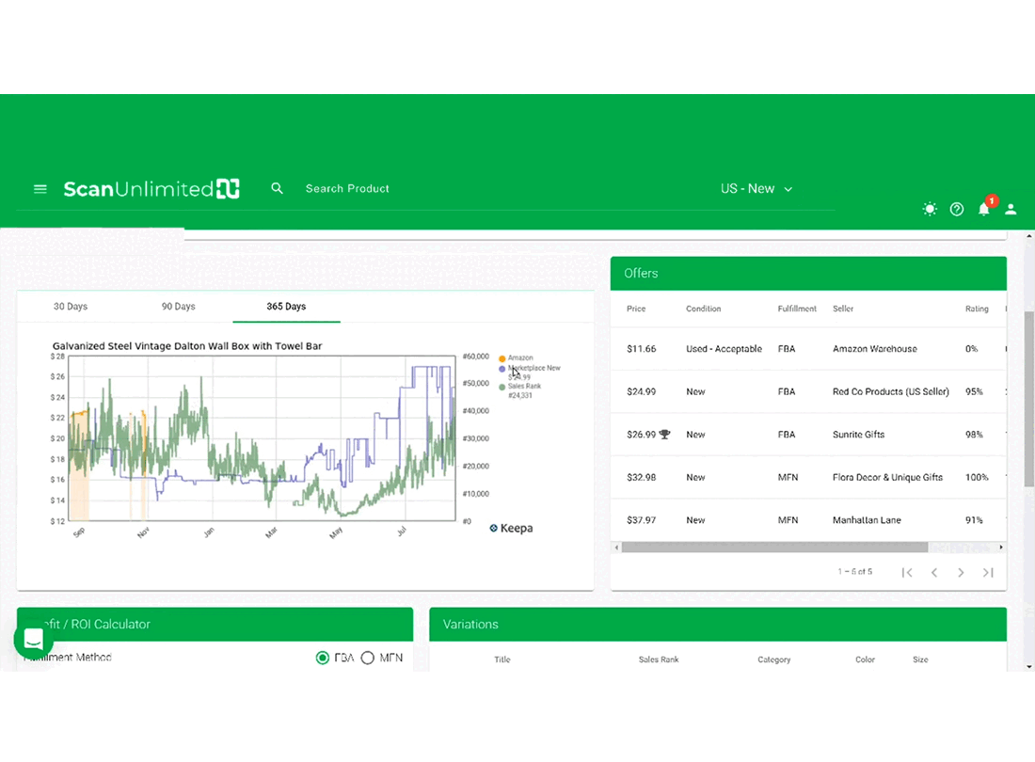Sort offers by Rating column header
The image size is (1035, 762).
coord(977,309)
